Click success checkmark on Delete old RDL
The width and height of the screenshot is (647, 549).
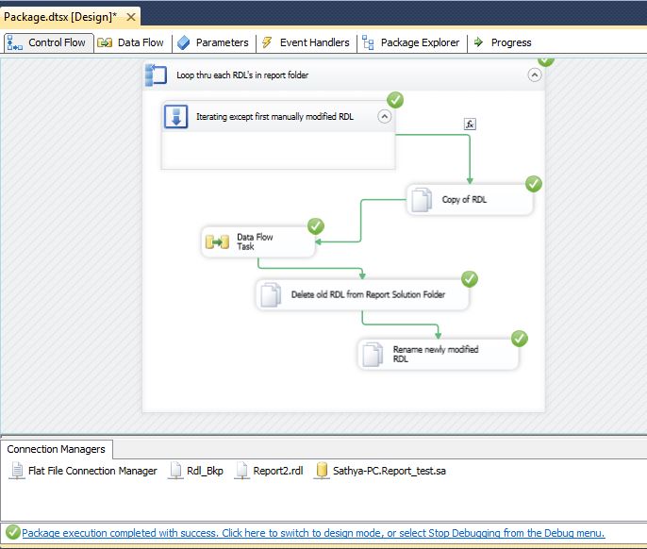tap(470, 279)
